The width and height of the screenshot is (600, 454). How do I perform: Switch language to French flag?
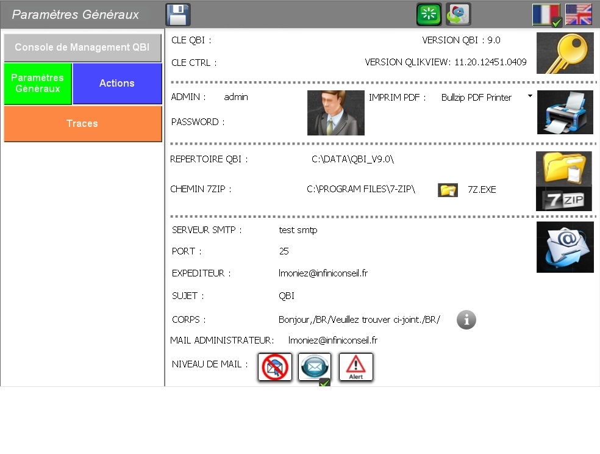546,15
